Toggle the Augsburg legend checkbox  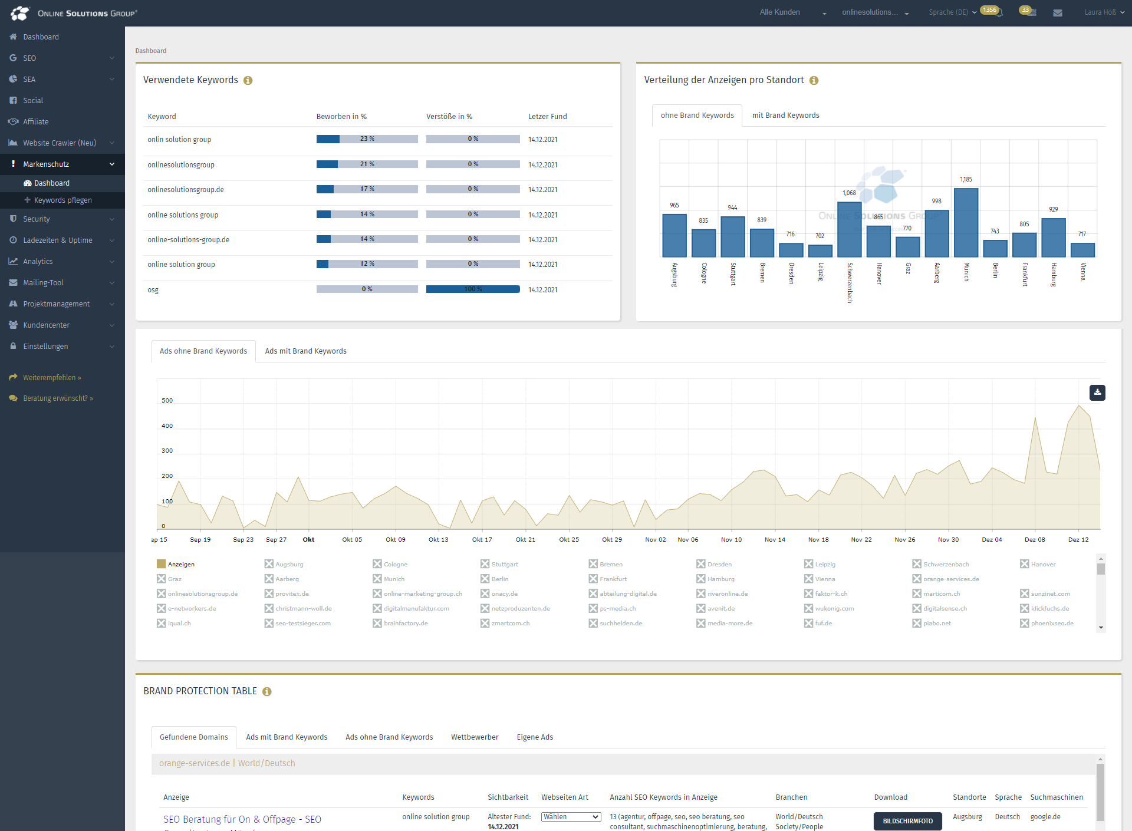tap(269, 564)
